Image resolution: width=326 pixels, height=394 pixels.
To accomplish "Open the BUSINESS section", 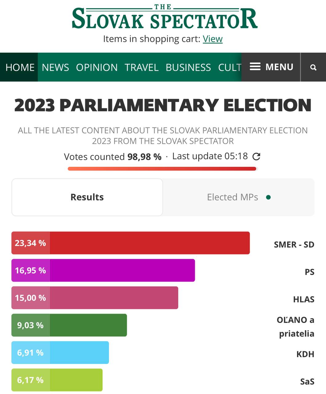I will point(188,67).
